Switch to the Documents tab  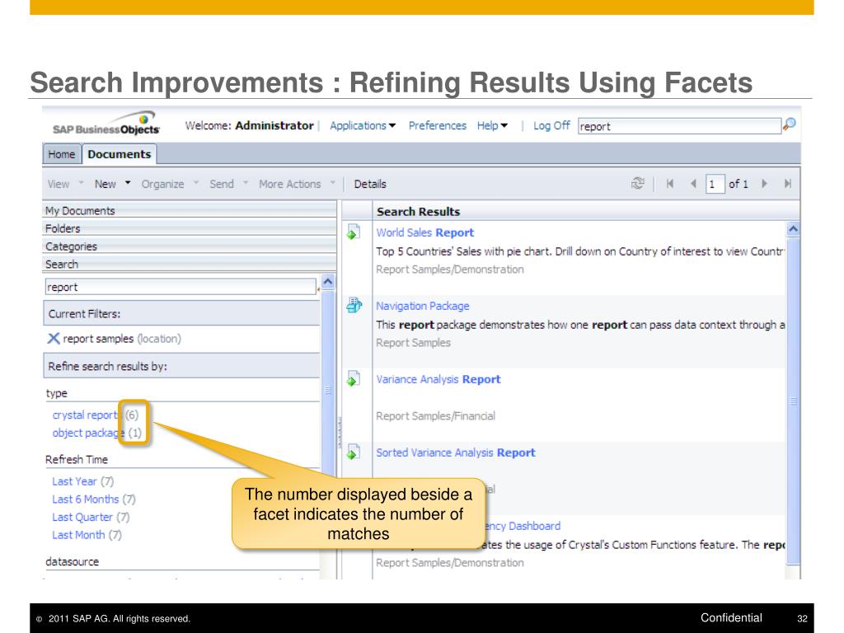click(119, 154)
